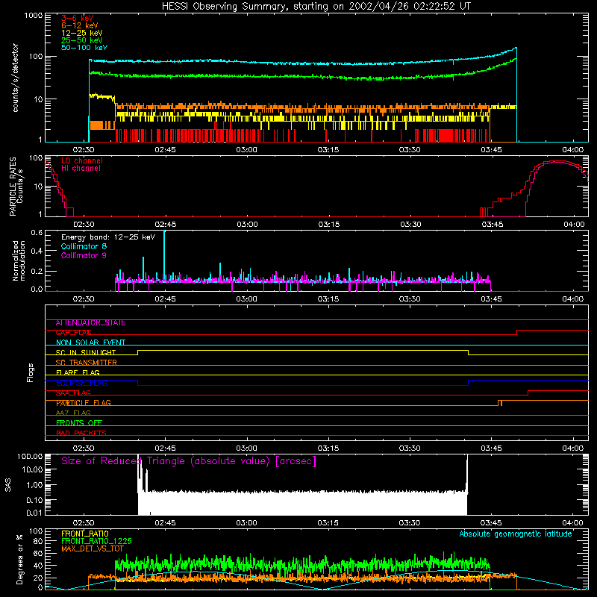The width and height of the screenshot is (597, 597).
Task: Click the ATTENUATOR_STATE flag label
Action: tap(90, 323)
